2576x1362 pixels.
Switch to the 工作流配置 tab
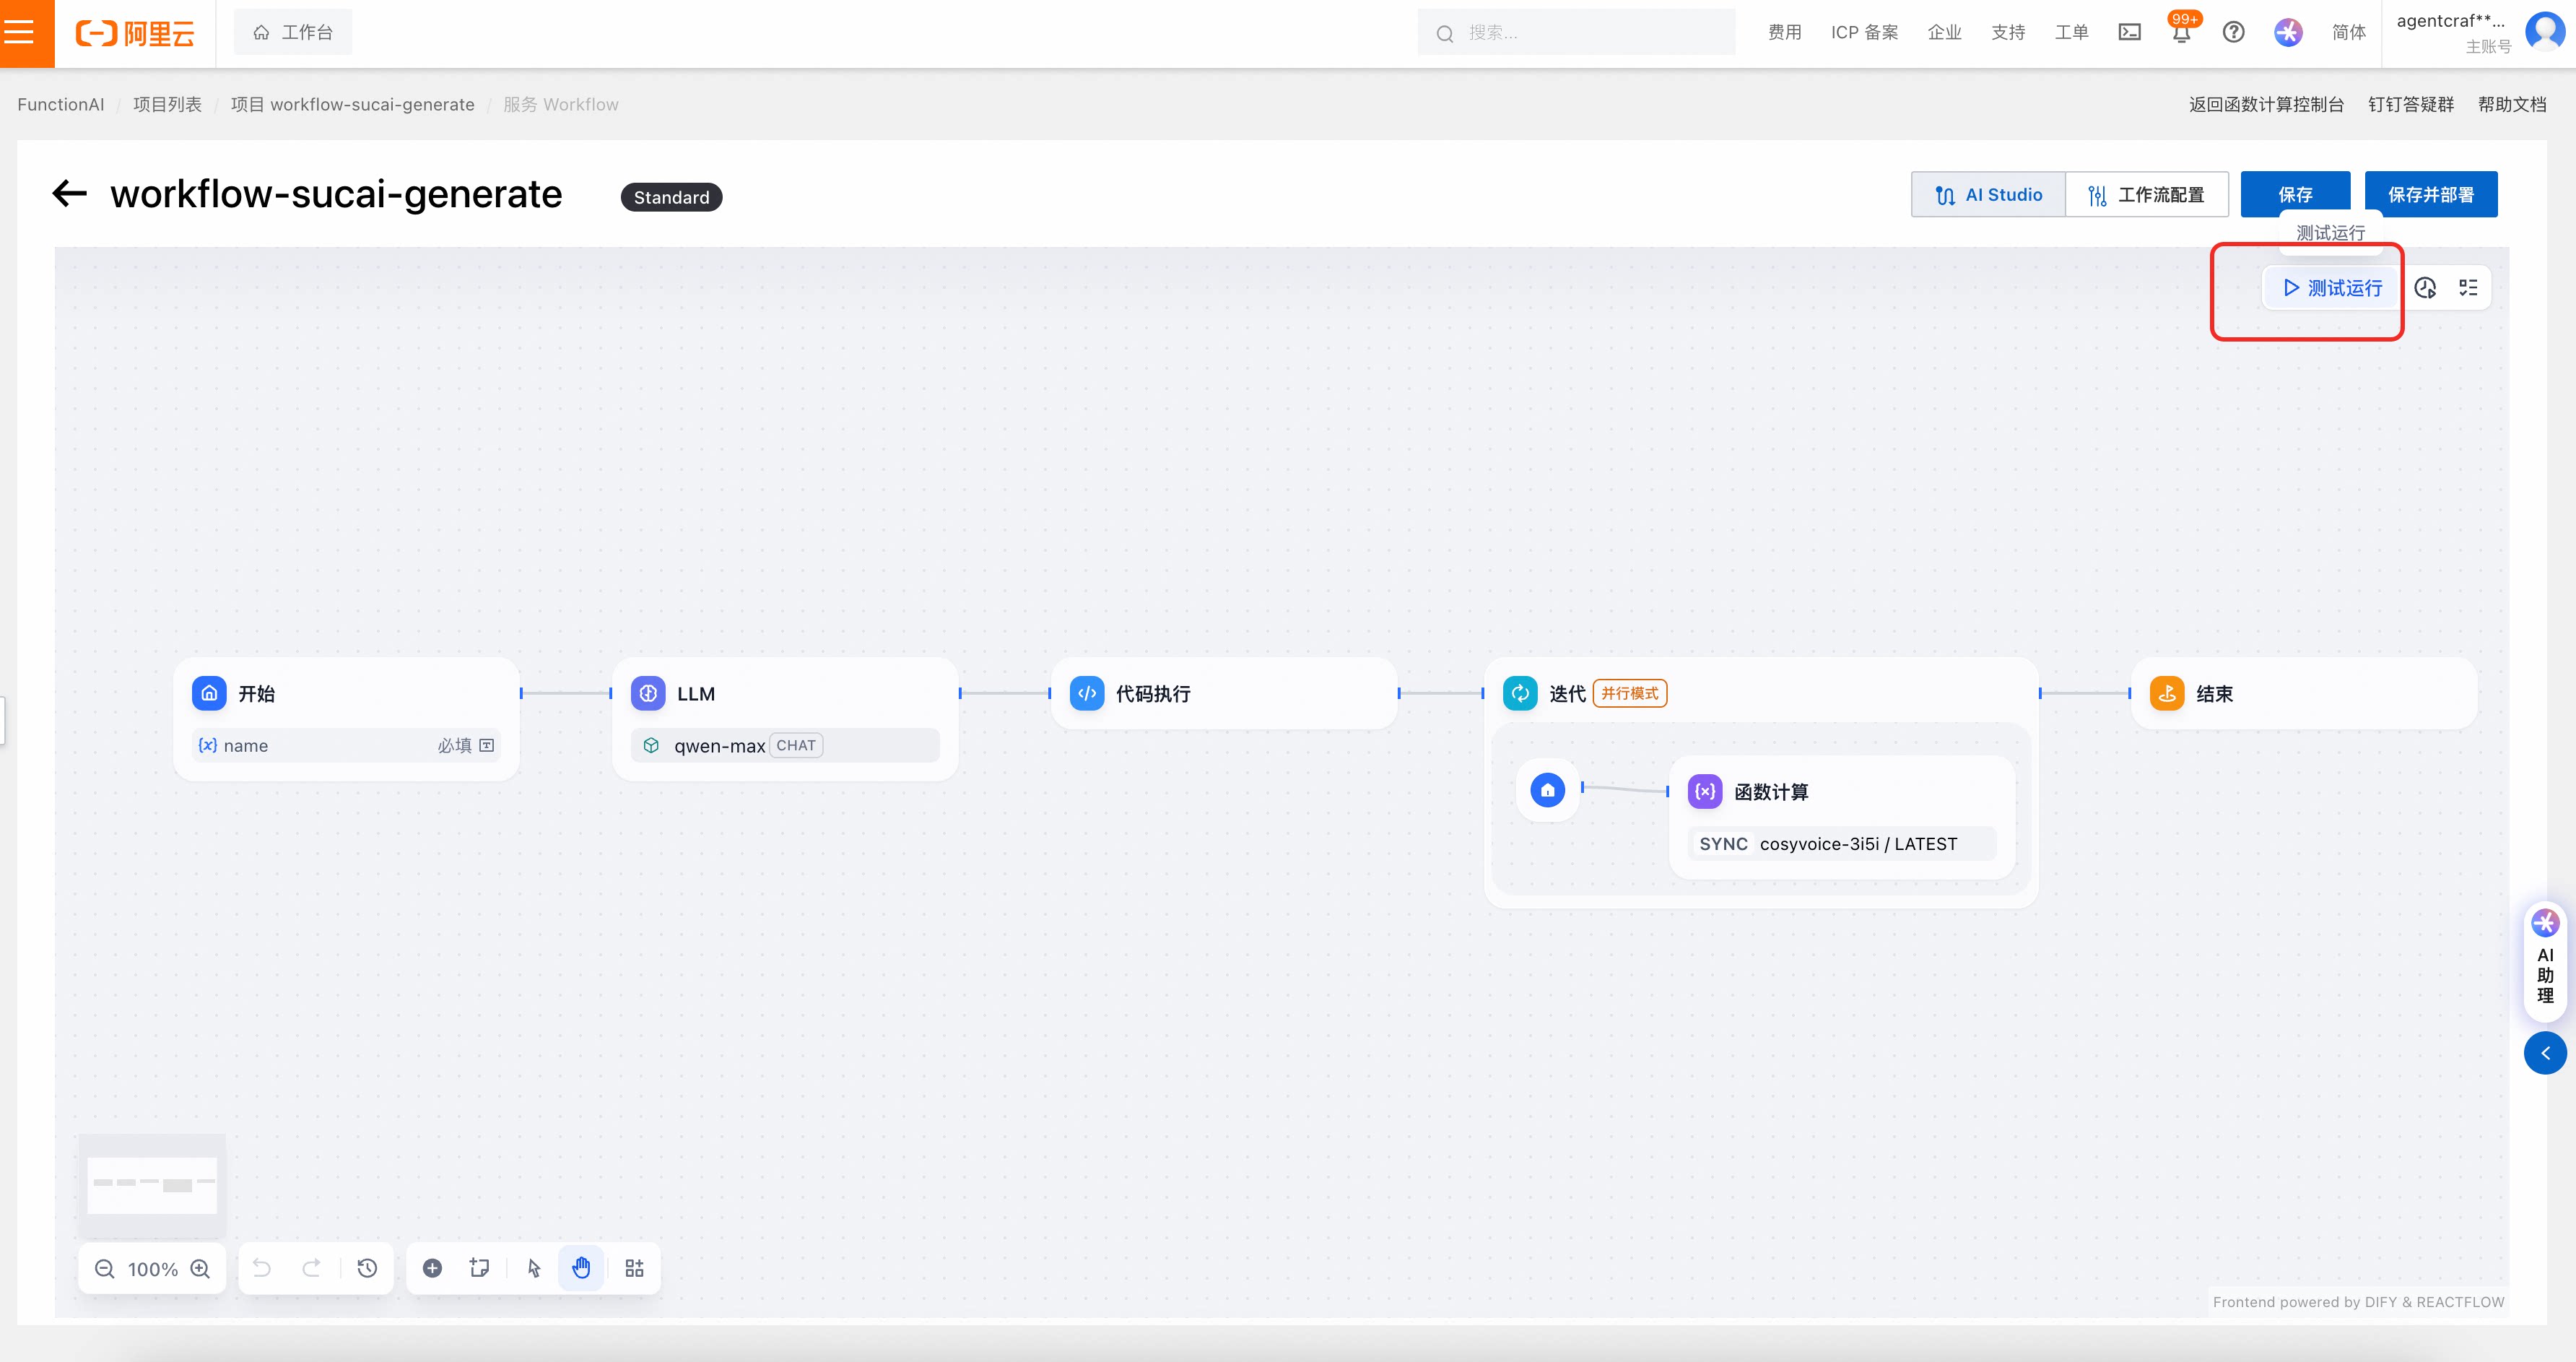tap(2146, 195)
